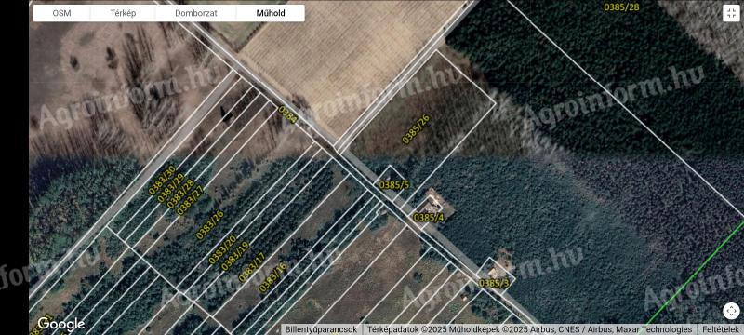Toggle fullscreen map view

731,13
